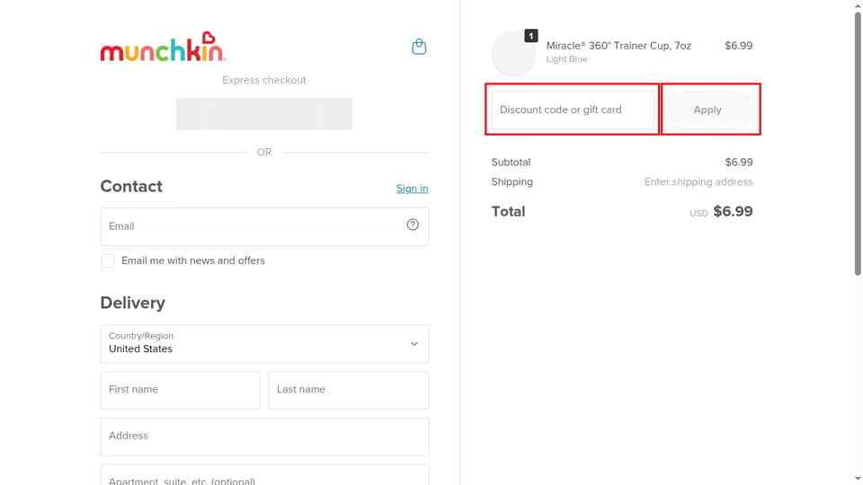Click the Shipping label

pos(512,181)
